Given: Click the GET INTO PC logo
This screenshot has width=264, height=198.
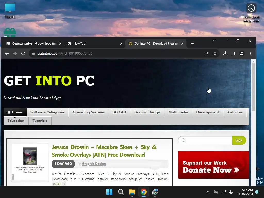Looking at the screenshot, I should tap(49, 80).
